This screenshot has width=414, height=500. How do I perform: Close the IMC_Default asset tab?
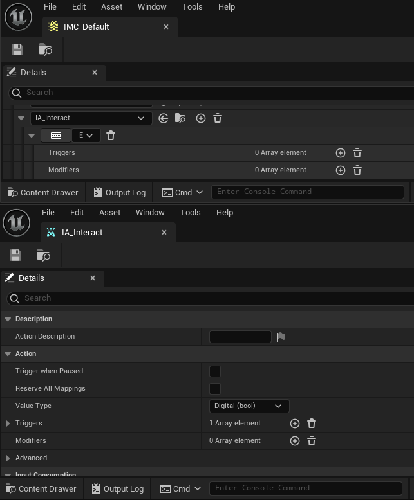pos(166,27)
